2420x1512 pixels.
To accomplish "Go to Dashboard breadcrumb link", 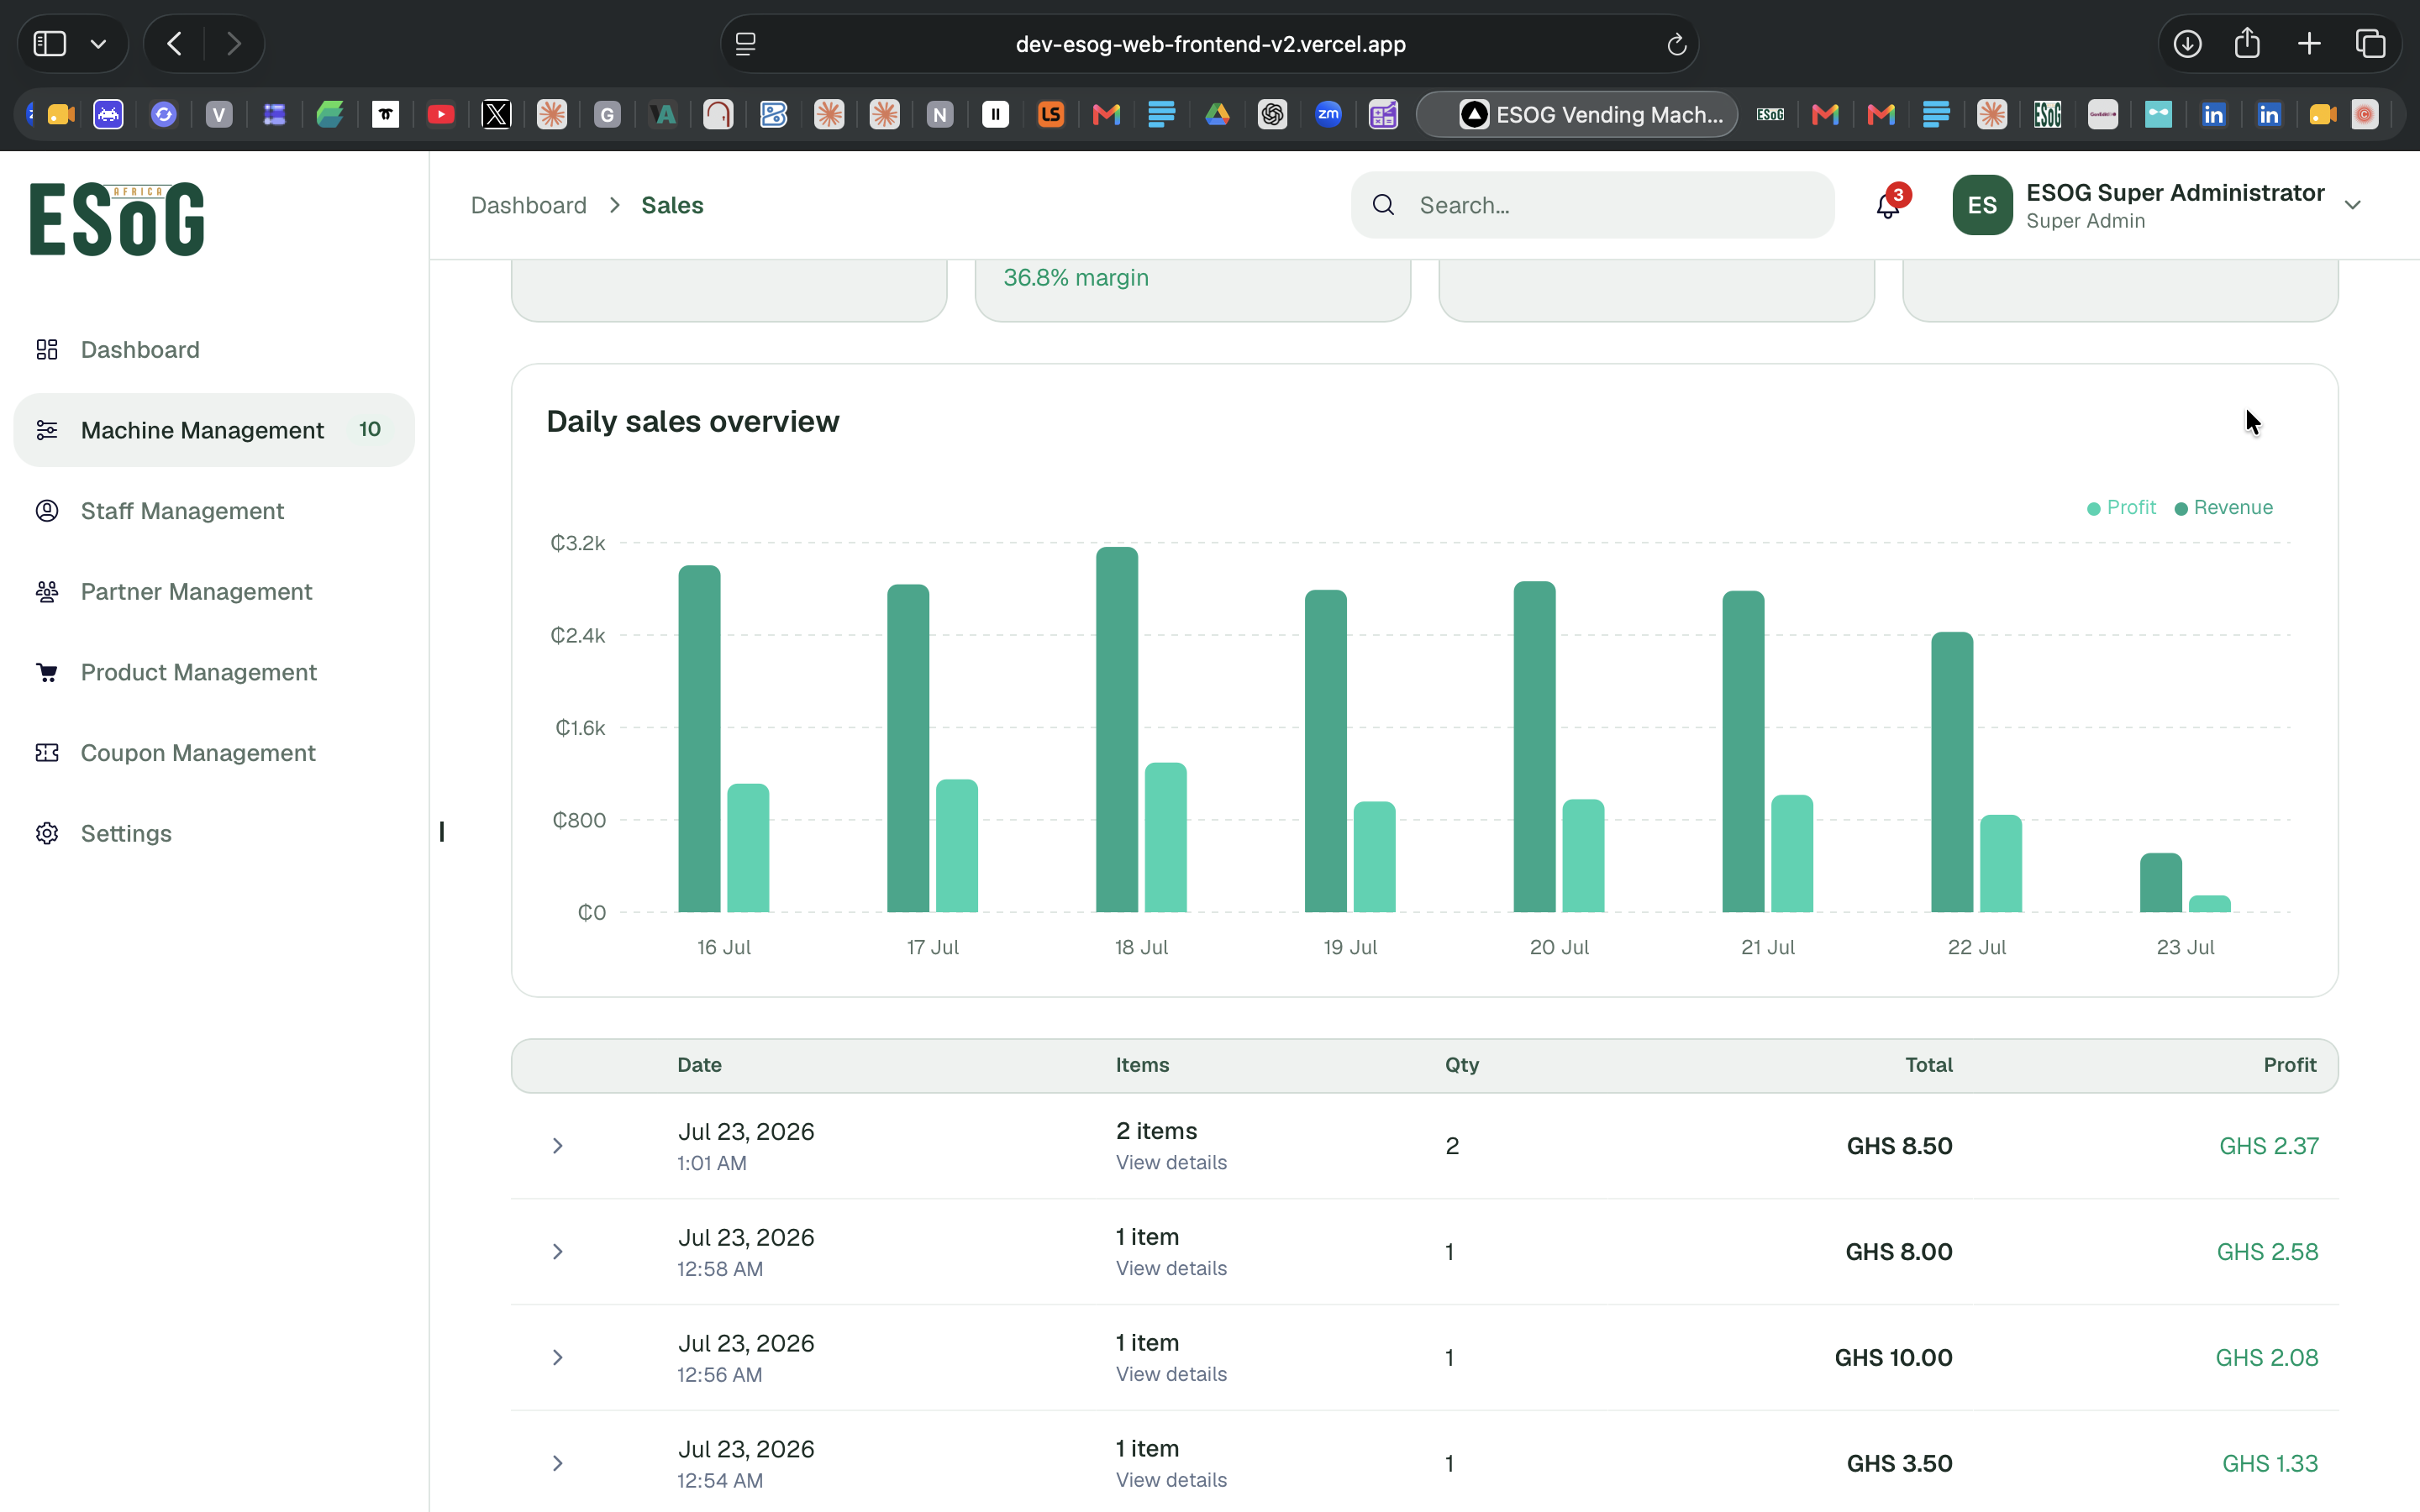I will click(x=528, y=205).
